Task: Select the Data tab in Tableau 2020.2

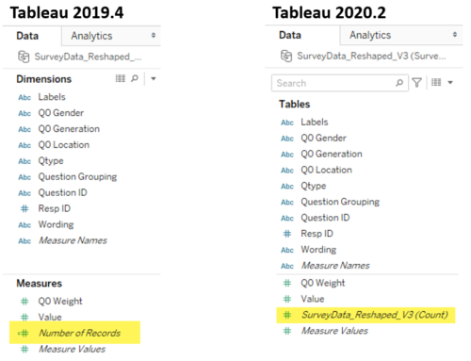Action: [290, 35]
